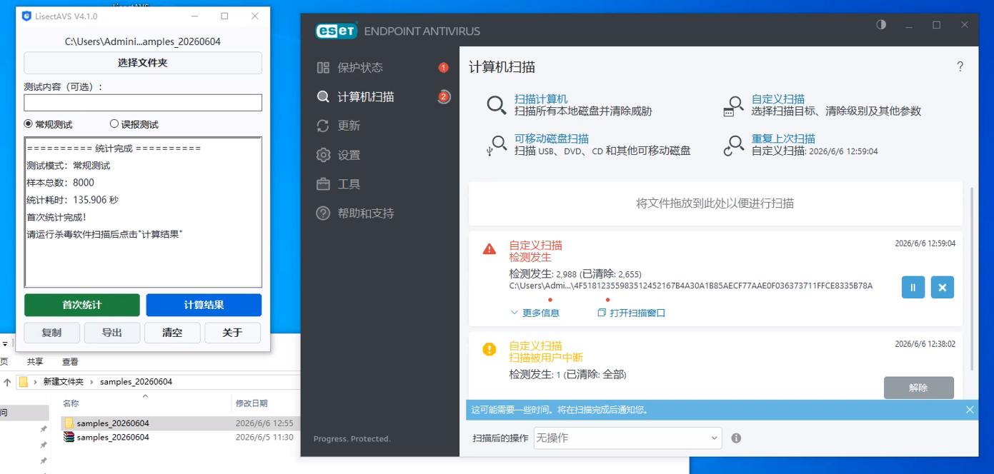994x474 pixels.
Task: Click the 复制 button
Action: tap(51, 333)
